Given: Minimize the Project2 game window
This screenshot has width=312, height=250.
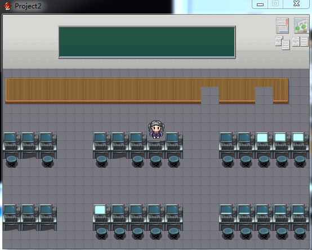Looking at the screenshot, I should [x=260, y=4].
